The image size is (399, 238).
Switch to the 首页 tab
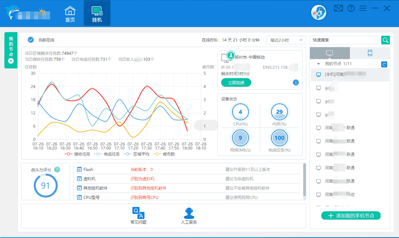point(70,14)
